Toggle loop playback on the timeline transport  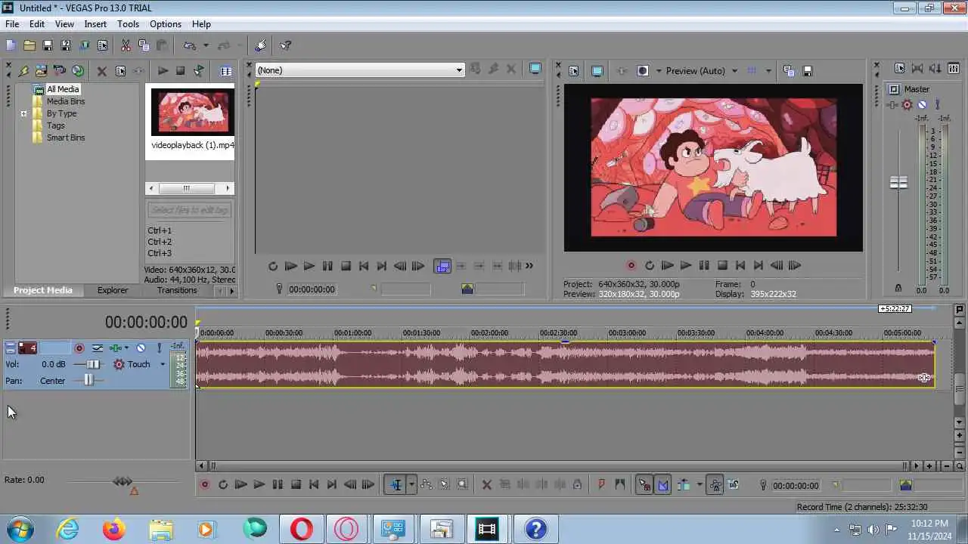(x=222, y=485)
